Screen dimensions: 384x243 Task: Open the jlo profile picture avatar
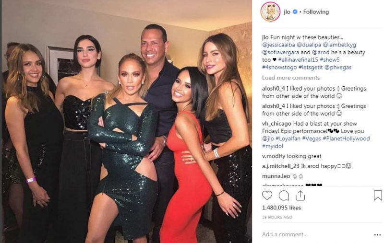pos(270,12)
